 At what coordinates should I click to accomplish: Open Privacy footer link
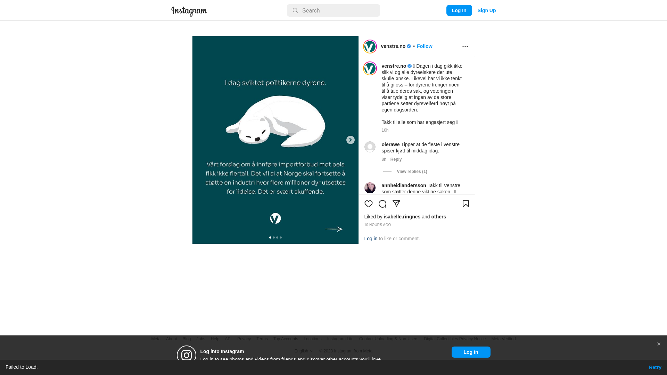point(244,339)
